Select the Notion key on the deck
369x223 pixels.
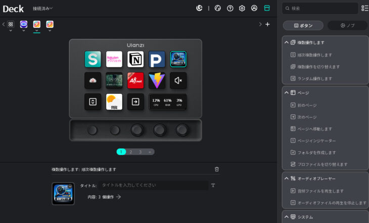click(x=135, y=59)
